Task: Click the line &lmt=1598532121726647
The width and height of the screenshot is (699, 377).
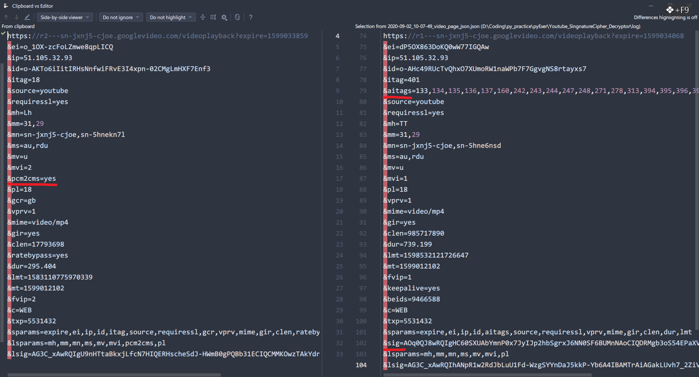Action: 426,255
